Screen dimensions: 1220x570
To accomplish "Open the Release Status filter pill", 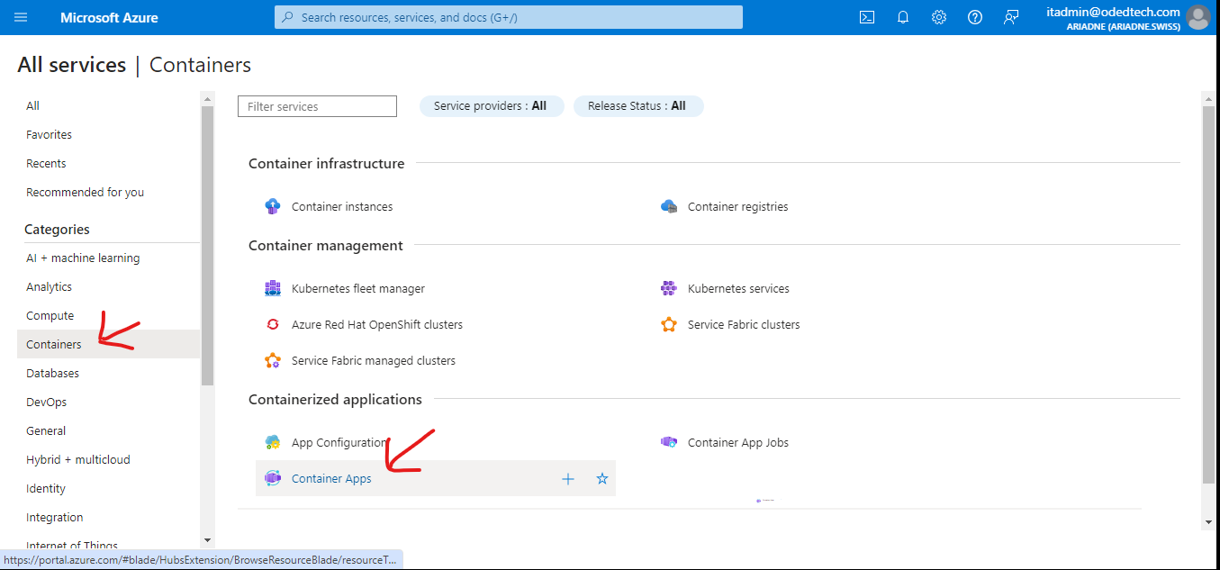I will (x=637, y=106).
